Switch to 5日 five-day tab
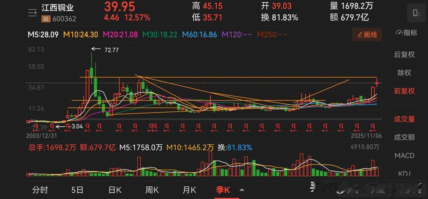Screen dimensions: 428x199 (77, 190)
